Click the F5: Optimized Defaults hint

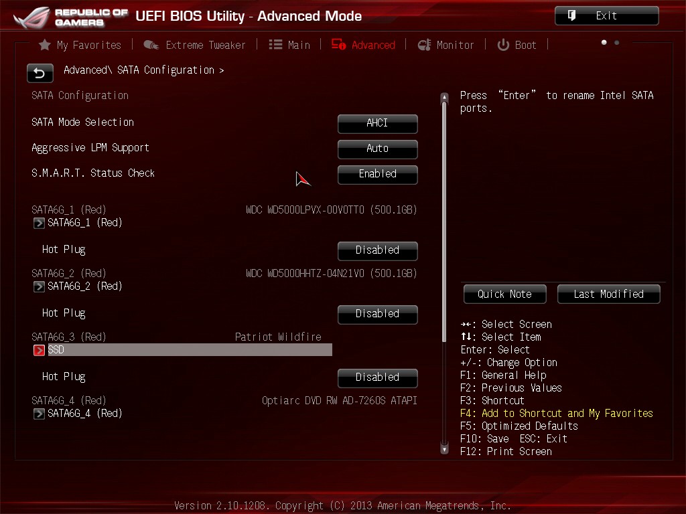pyautogui.click(x=519, y=426)
